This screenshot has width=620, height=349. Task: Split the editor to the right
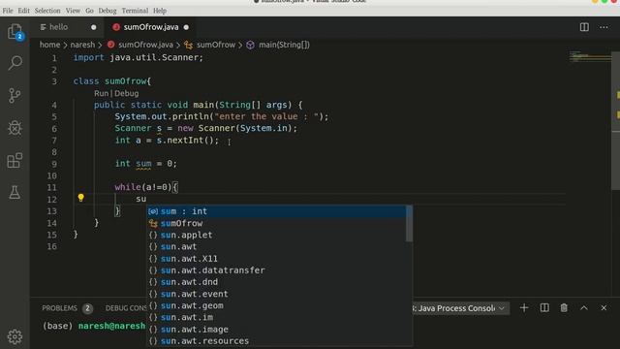coord(584,27)
